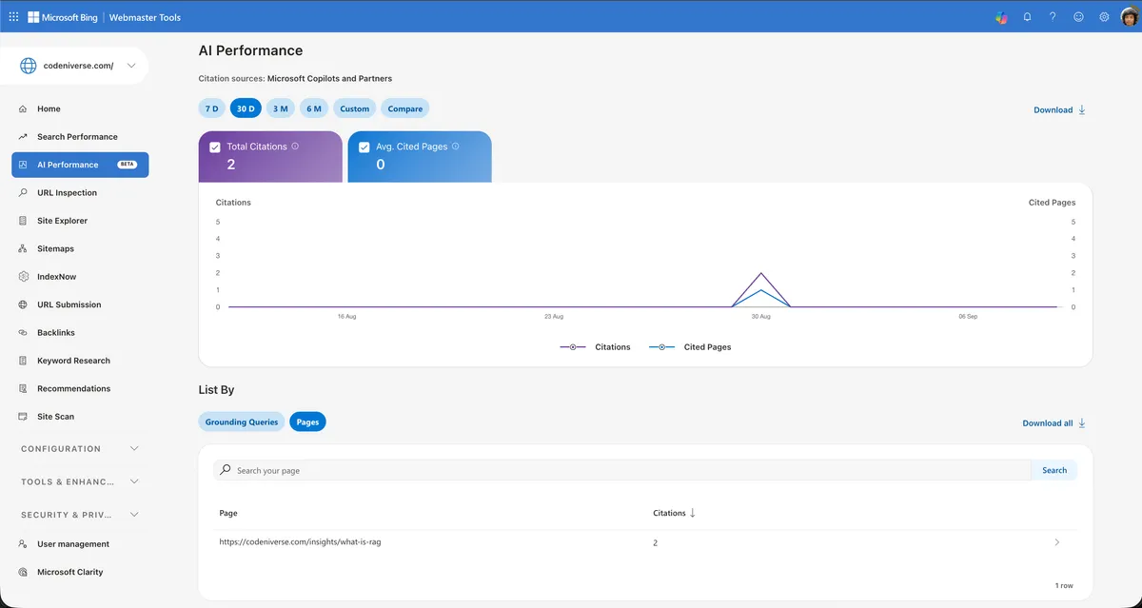1142x608 pixels.
Task: Click the BETA badge on AI Performance
Action: 127,165
